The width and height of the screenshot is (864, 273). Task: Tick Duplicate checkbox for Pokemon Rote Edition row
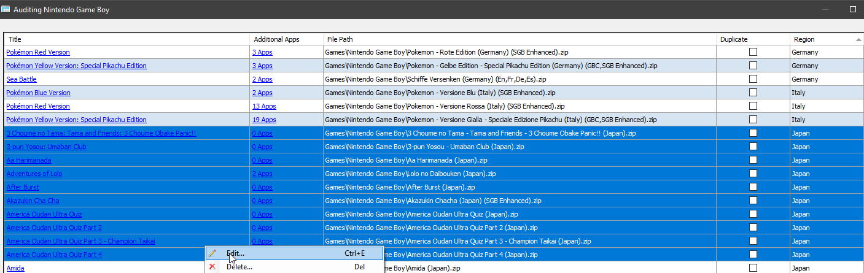coord(753,52)
